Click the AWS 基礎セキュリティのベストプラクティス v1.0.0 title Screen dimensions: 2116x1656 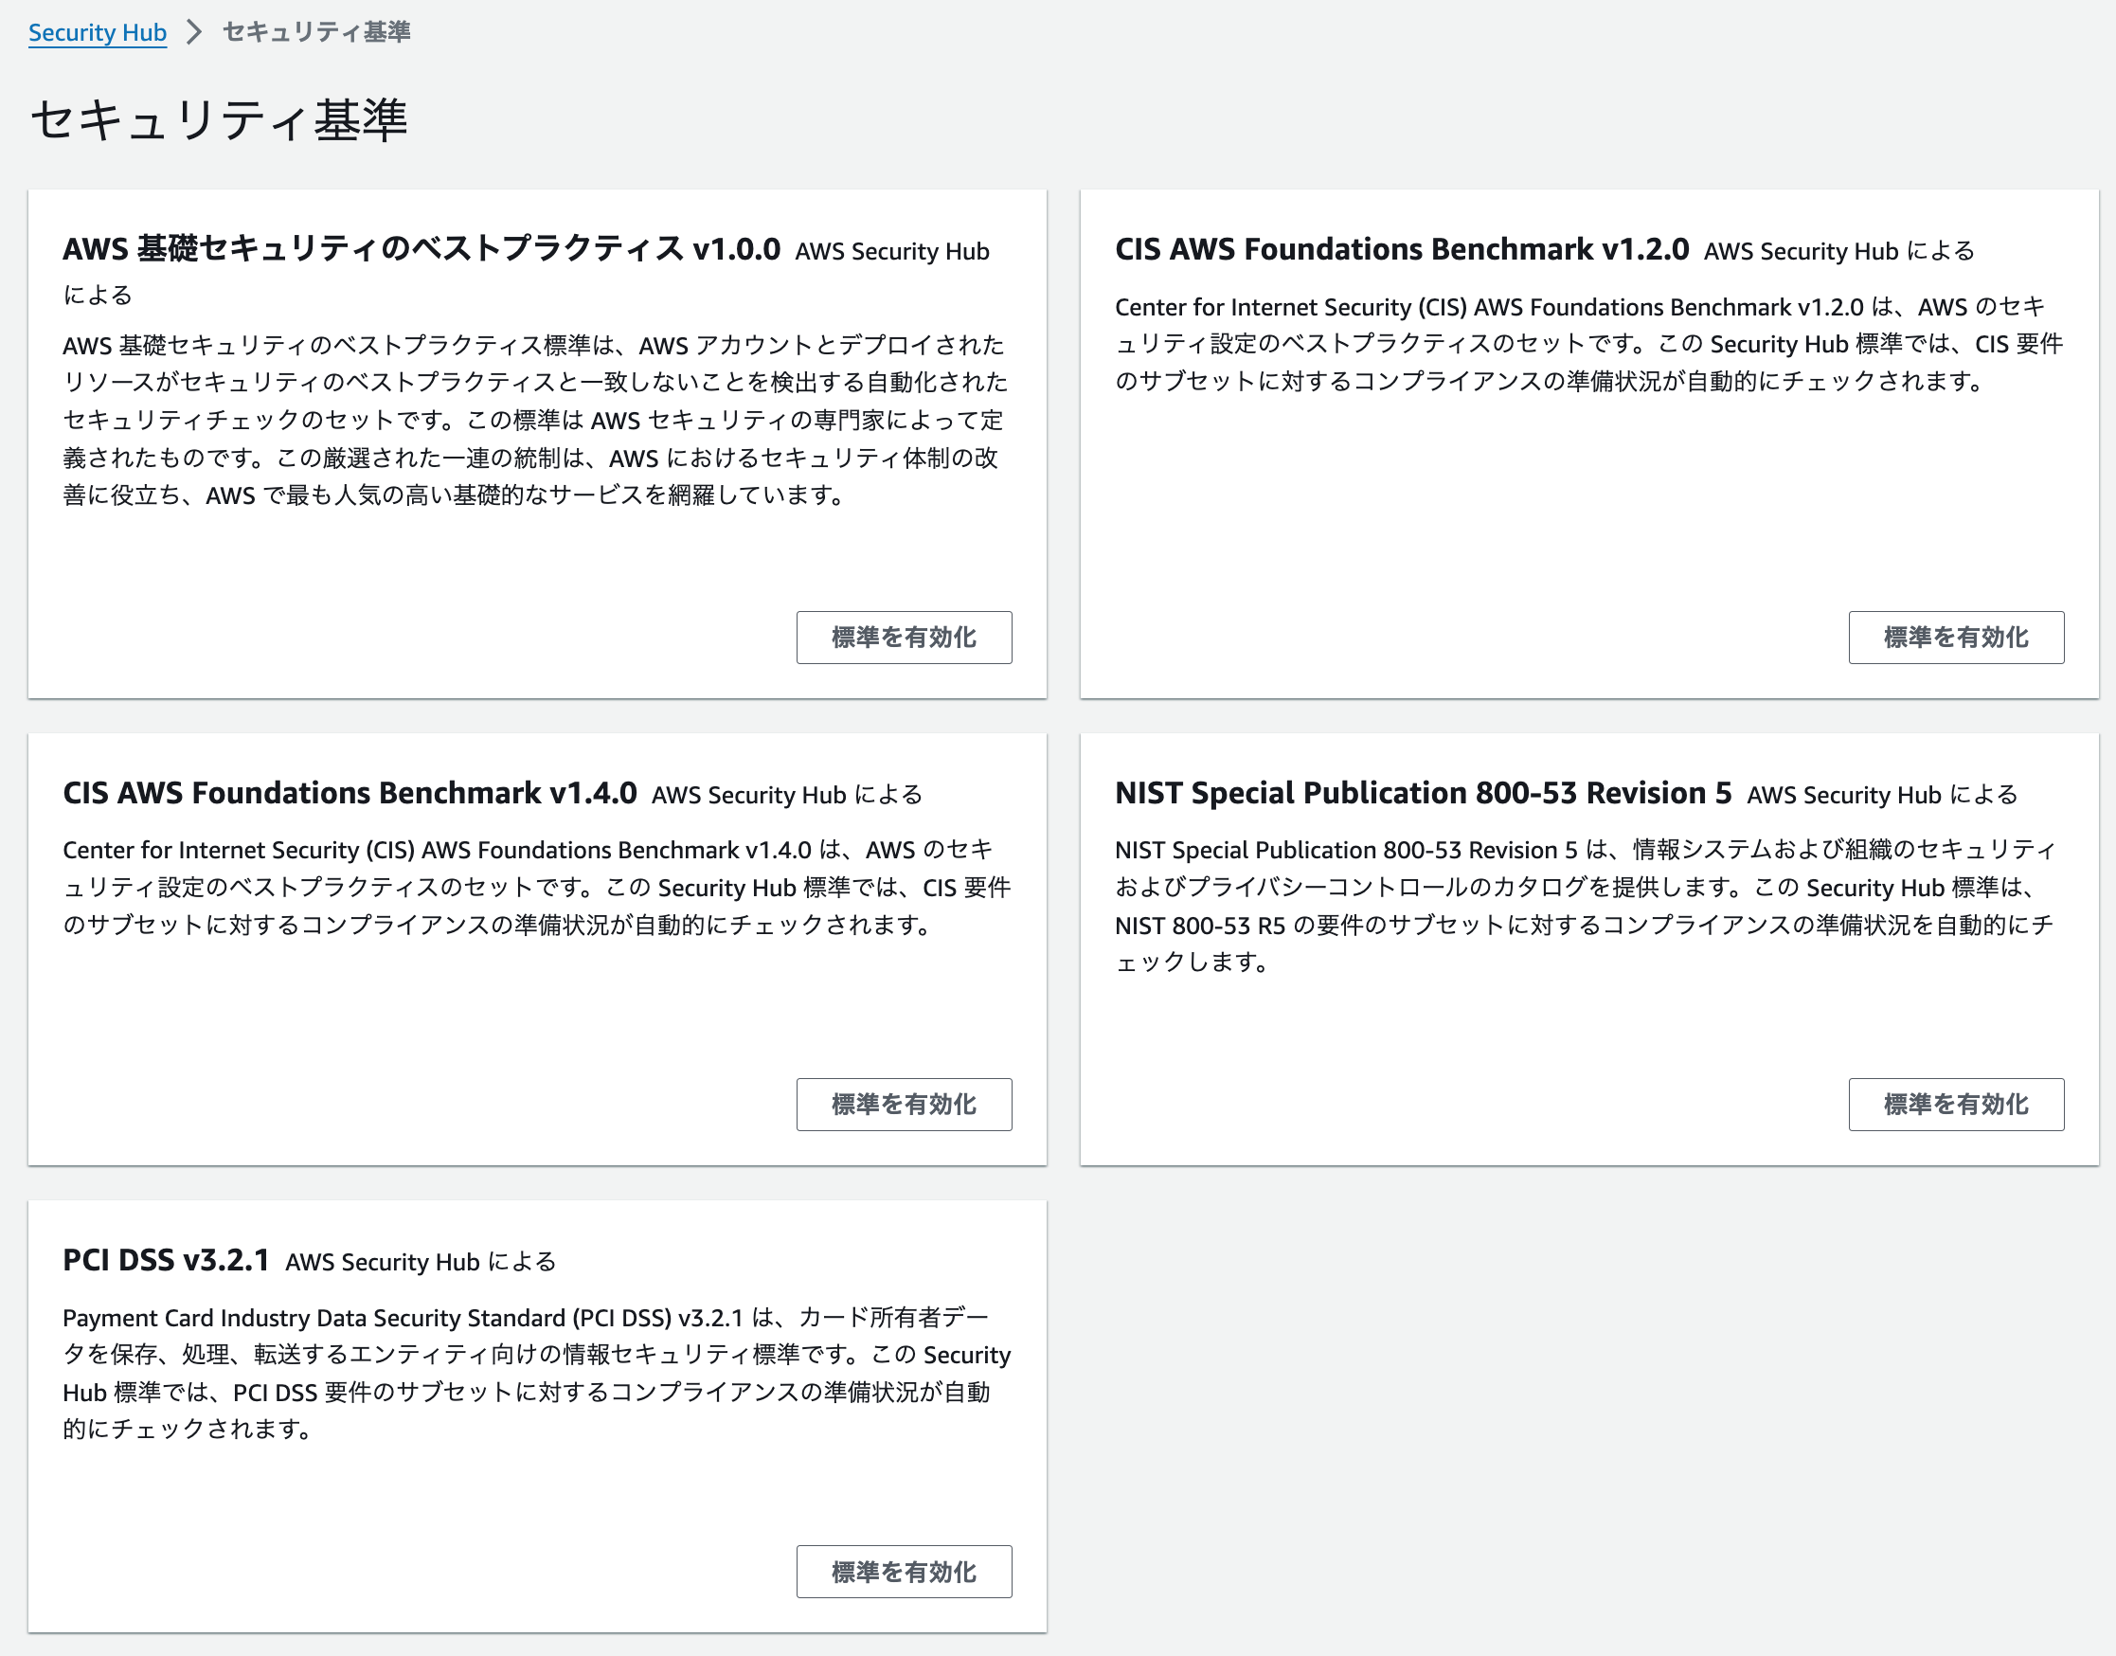[x=421, y=249]
